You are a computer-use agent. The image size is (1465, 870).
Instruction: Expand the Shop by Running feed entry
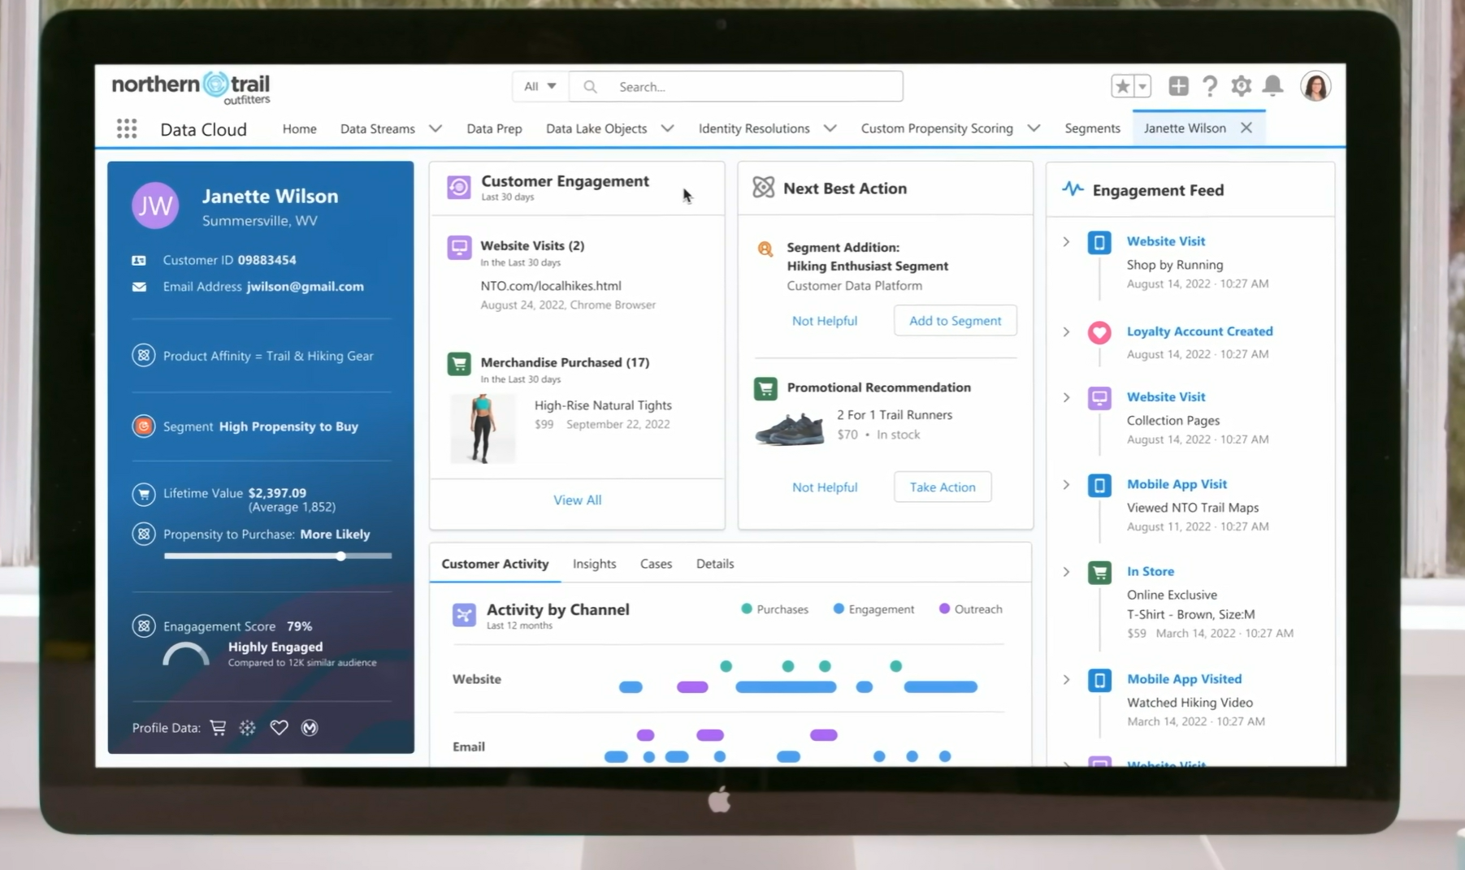pos(1066,242)
